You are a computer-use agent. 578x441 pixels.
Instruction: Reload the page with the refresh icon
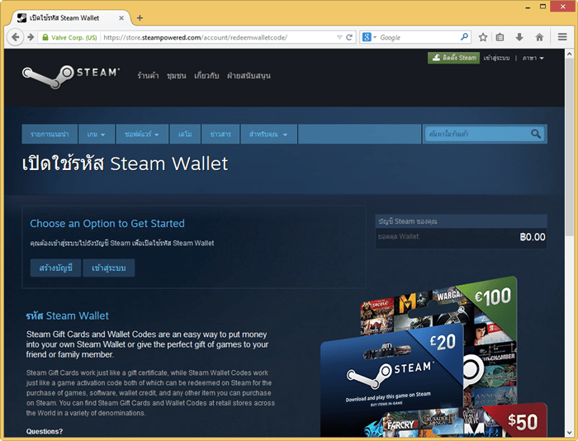coord(349,37)
